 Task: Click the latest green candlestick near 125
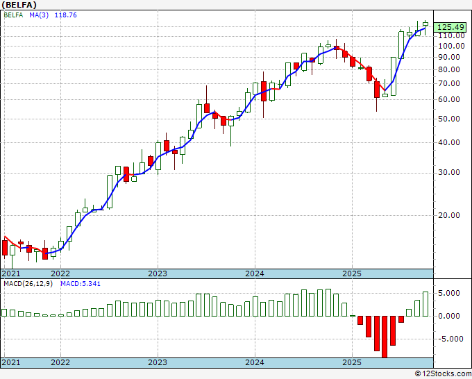tap(425, 24)
